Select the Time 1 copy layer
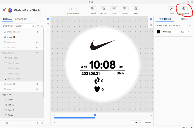Viewport: 194px width, 128px height. 22,63
